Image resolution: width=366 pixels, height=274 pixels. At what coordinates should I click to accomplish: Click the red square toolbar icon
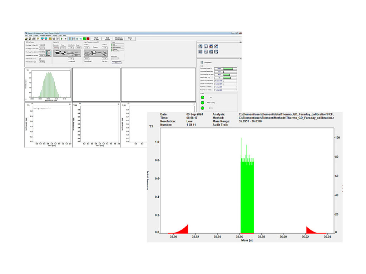coord(88,39)
